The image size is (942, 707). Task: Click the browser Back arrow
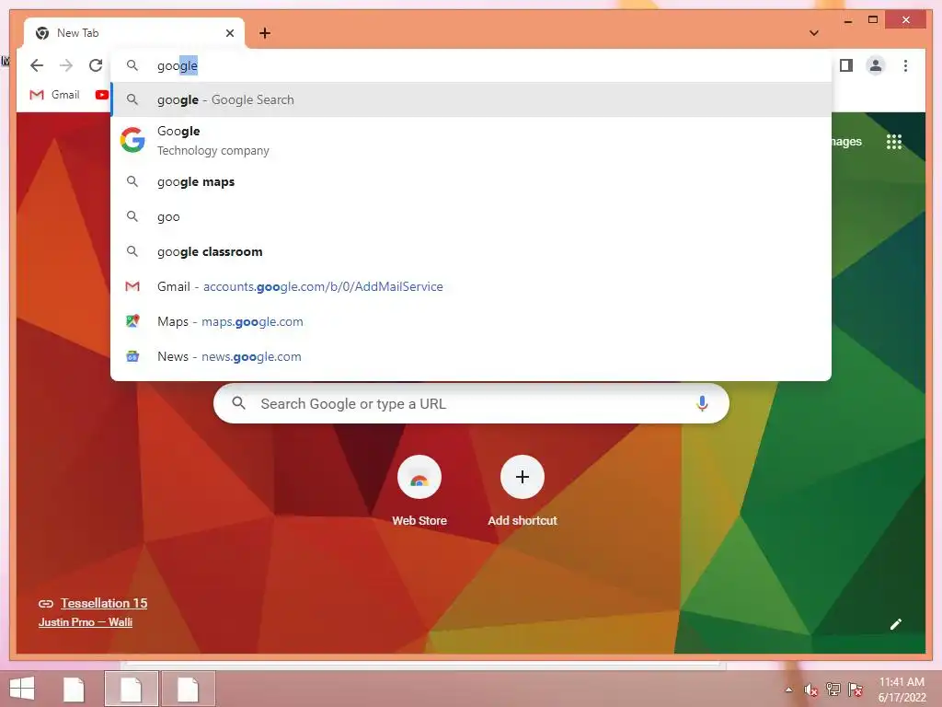click(x=37, y=65)
